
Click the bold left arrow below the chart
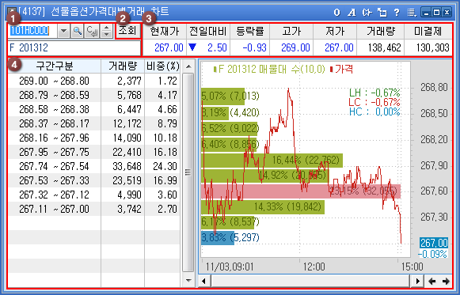pos(431,282)
